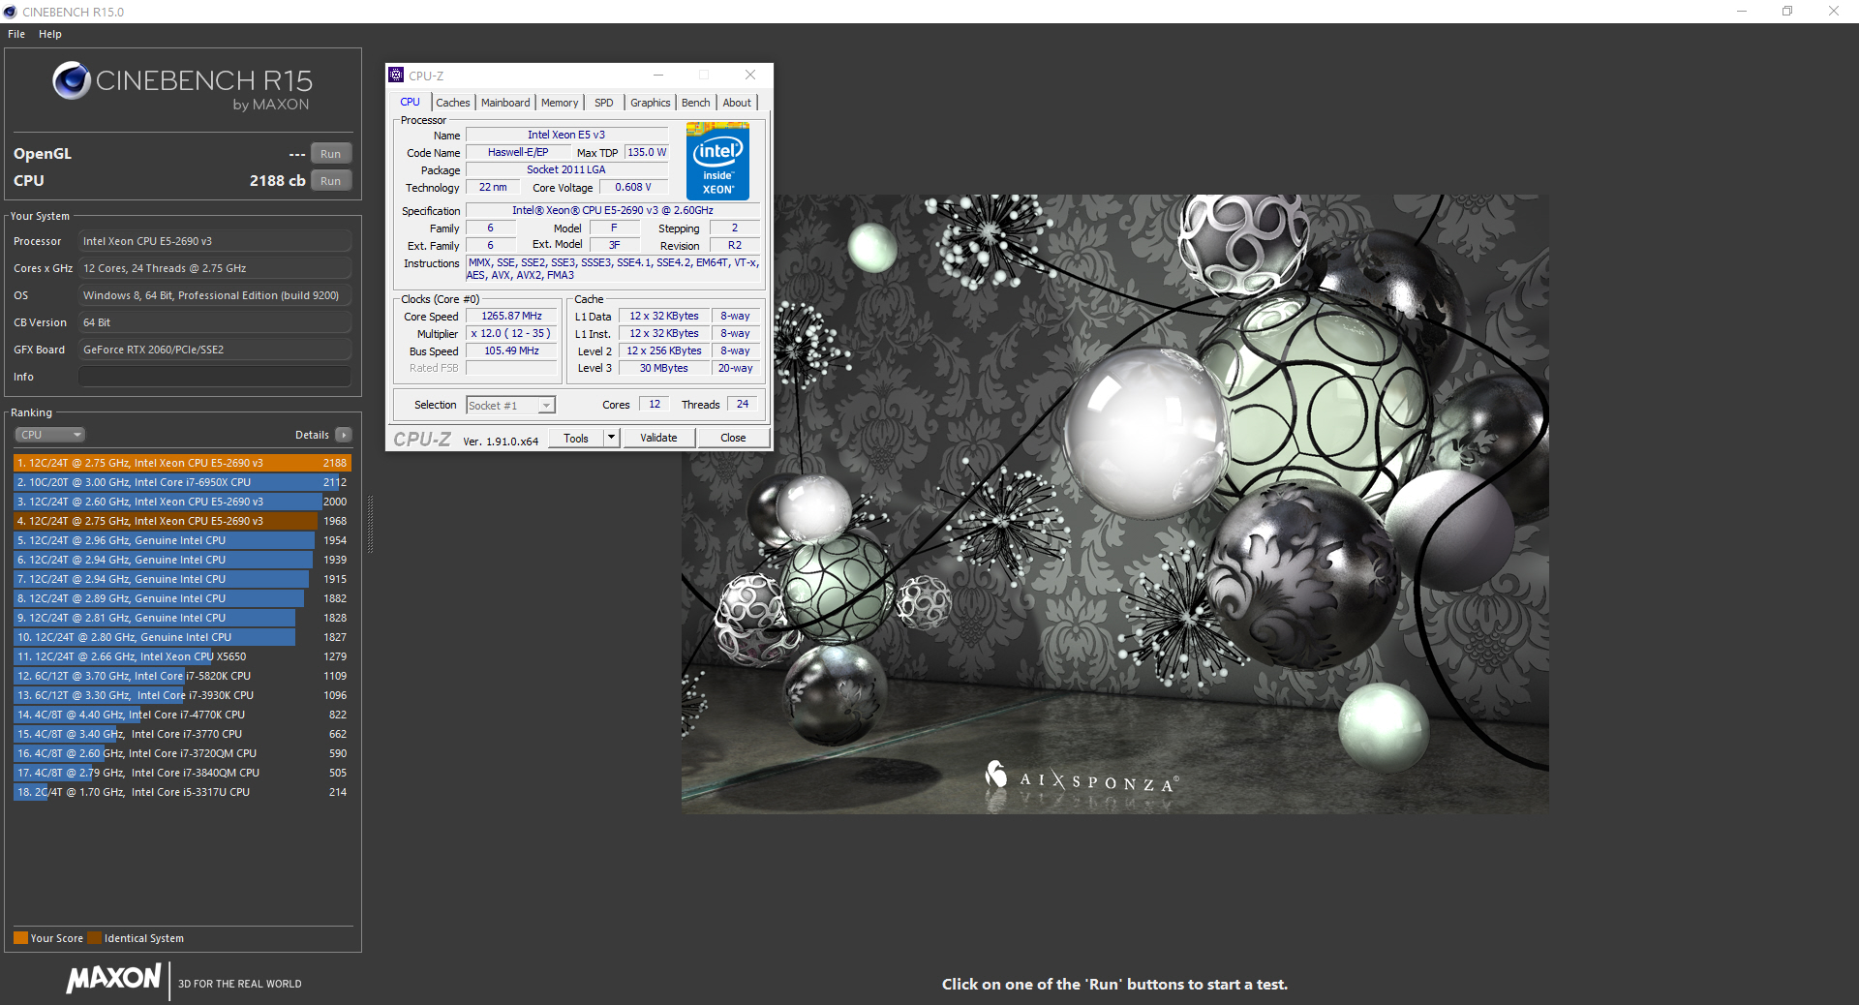1859x1005 pixels.
Task: Select ranking row Xeon X5650
Action: click(x=182, y=656)
